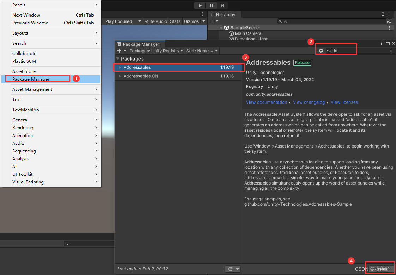This screenshot has height=275, width=396.
Task: Open the SampleScene context menu dots
Action: tap(389, 28)
